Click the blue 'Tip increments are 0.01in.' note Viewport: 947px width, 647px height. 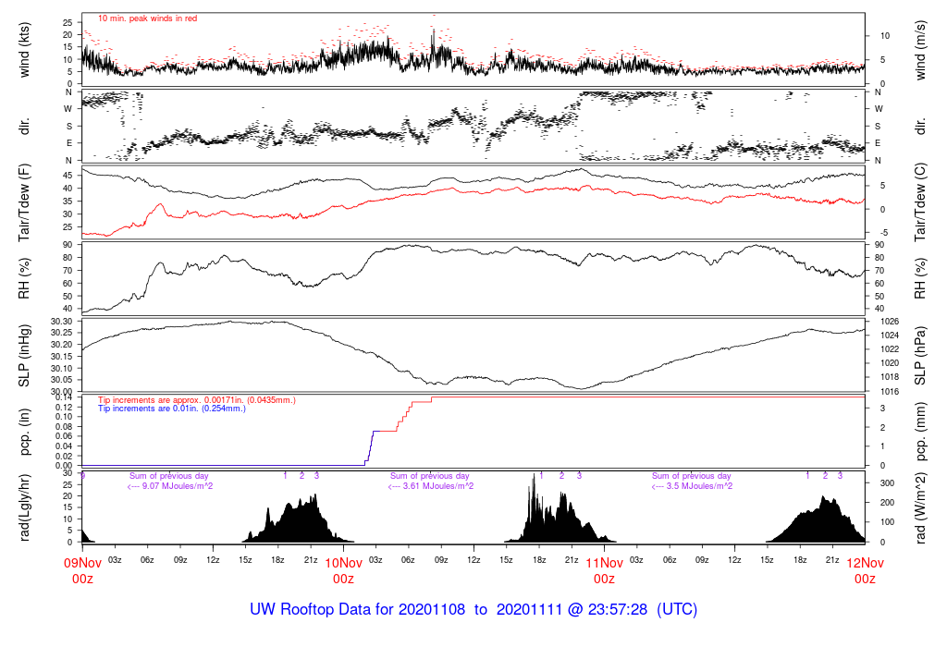tap(172, 409)
